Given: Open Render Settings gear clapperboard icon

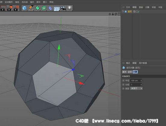Looking at the screenshot, I should point(16,8).
